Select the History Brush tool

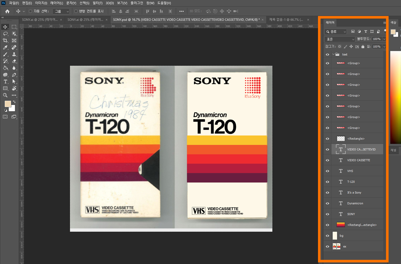coord(5,61)
